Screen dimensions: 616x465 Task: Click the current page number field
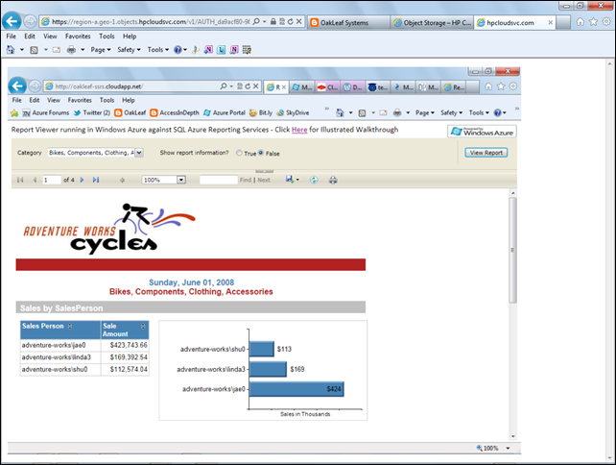[51, 180]
